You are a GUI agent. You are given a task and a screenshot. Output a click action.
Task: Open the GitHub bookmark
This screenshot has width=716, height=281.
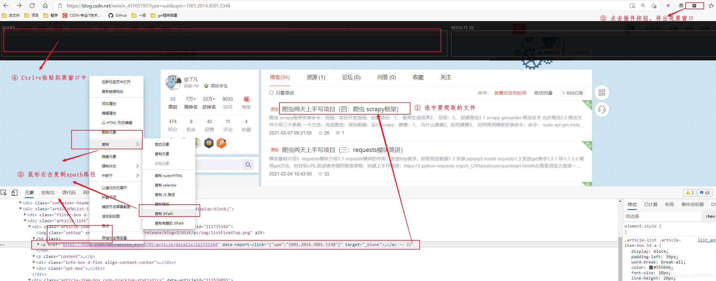click(x=118, y=15)
